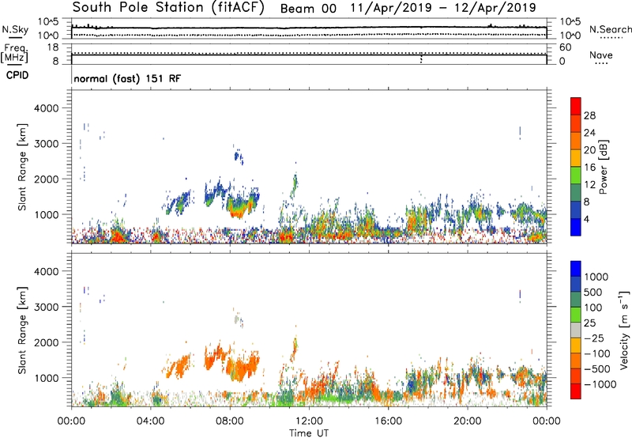Click the 'Beam 00' label
The height and width of the screenshot is (438, 632).
(308, 9)
